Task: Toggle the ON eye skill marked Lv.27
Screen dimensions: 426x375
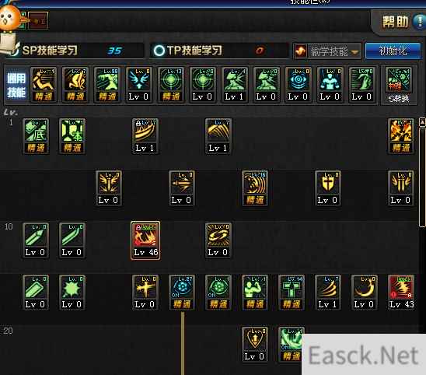Action: 182,293
